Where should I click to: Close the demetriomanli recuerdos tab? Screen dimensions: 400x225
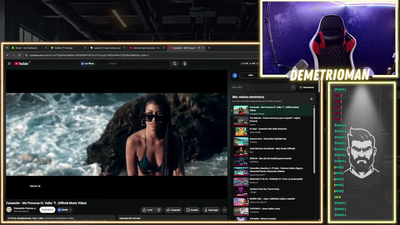click(x=163, y=48)
